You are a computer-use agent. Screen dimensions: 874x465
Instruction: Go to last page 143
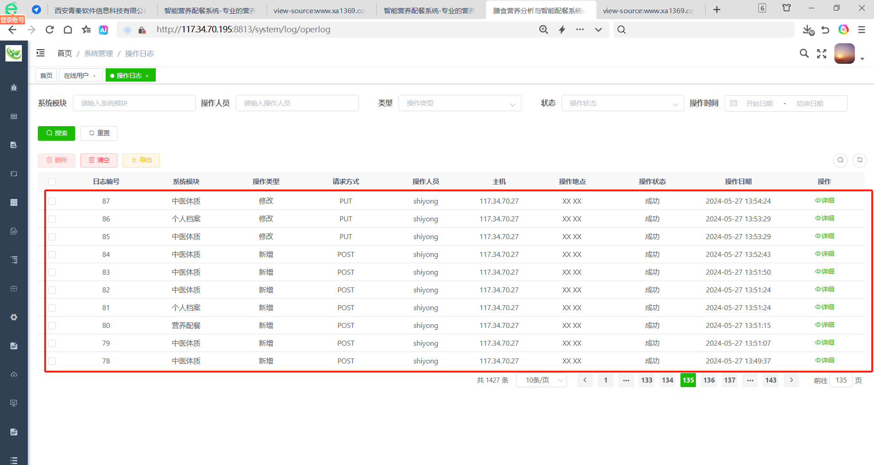pyautogui.click(x=771, y=380)
